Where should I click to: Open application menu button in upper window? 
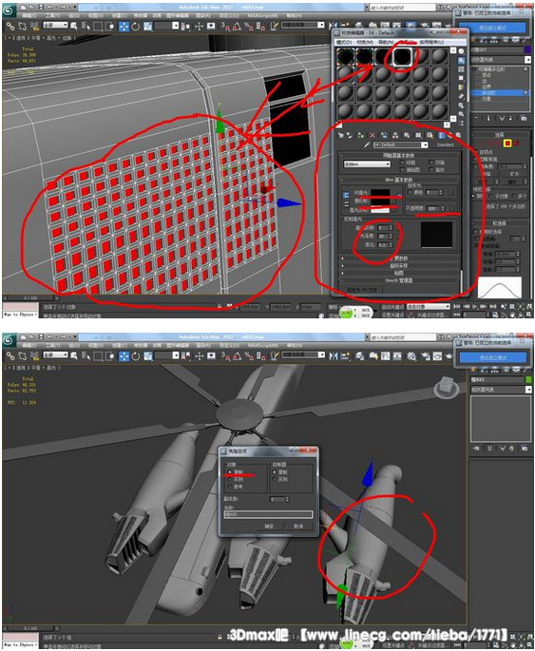[10, 11]
